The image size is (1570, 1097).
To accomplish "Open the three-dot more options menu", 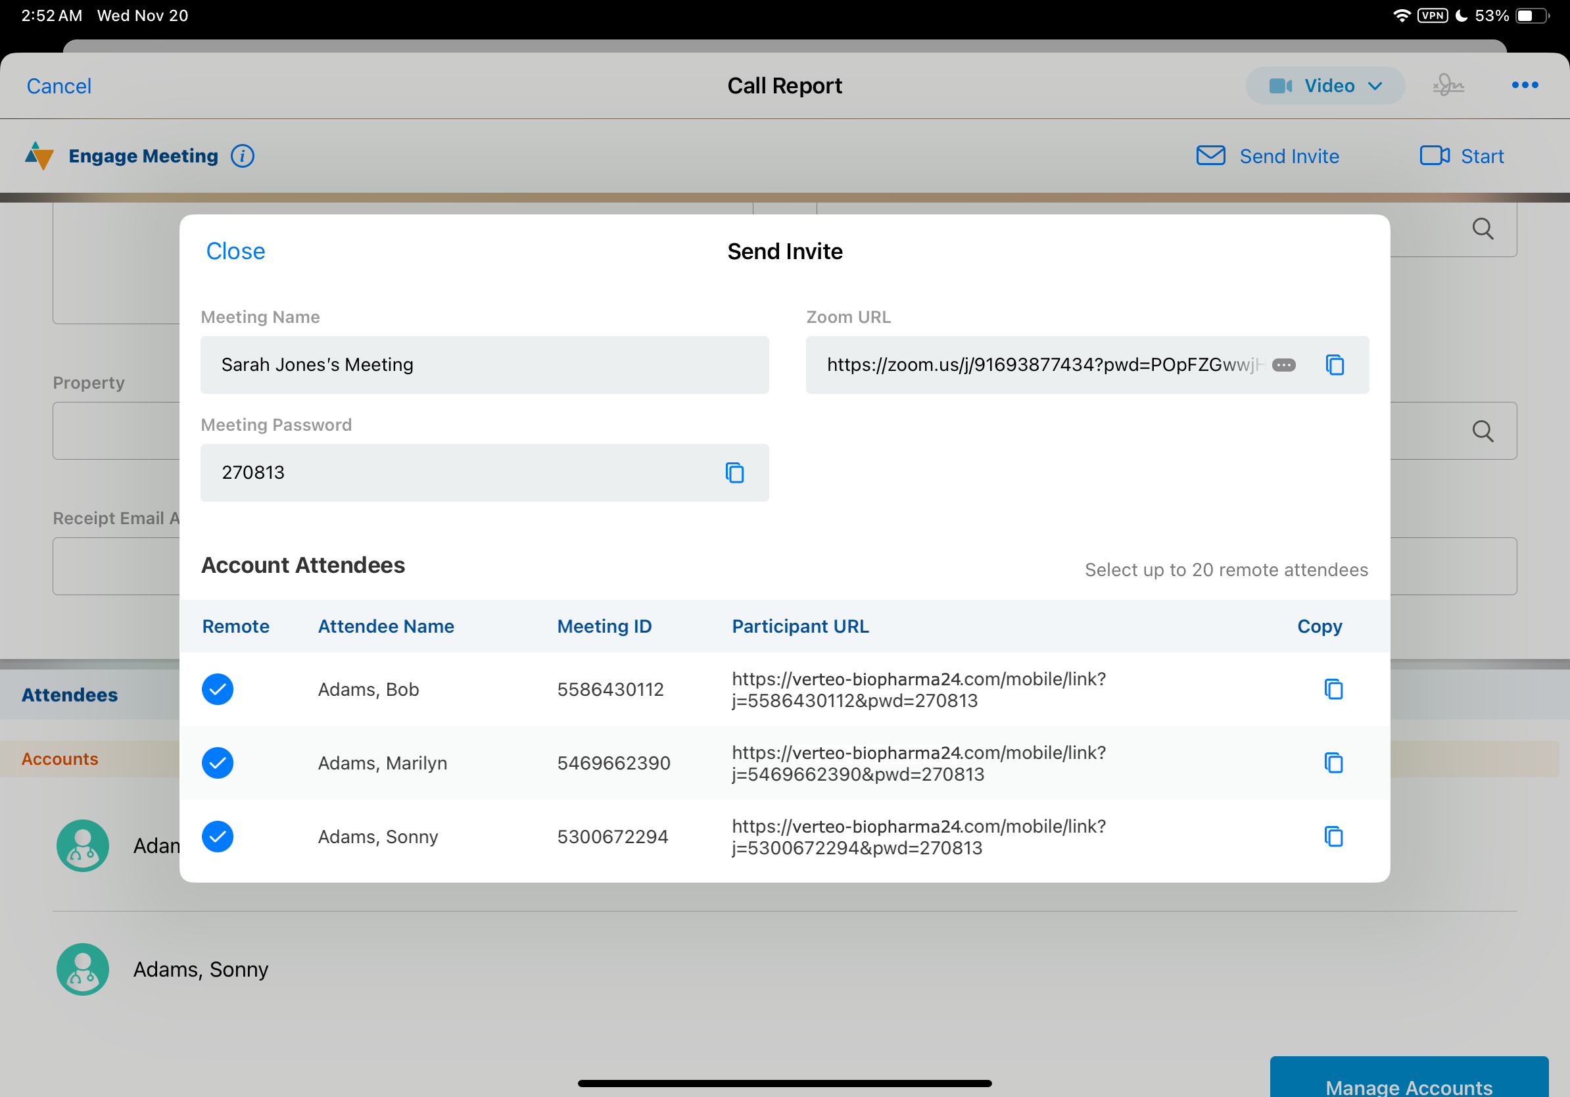I will pos(1524,85).
